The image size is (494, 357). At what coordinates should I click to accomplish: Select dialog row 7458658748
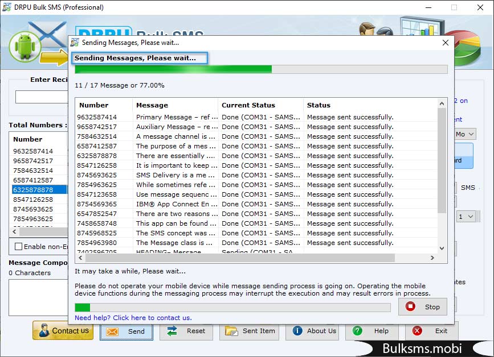click(256, 223)
